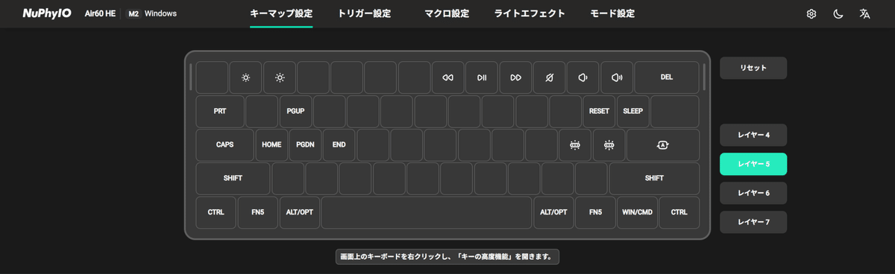The height and width of the screenshot is (274, 895).
Task: Click the NuPhyIO logo
Action: click(46, 13)
